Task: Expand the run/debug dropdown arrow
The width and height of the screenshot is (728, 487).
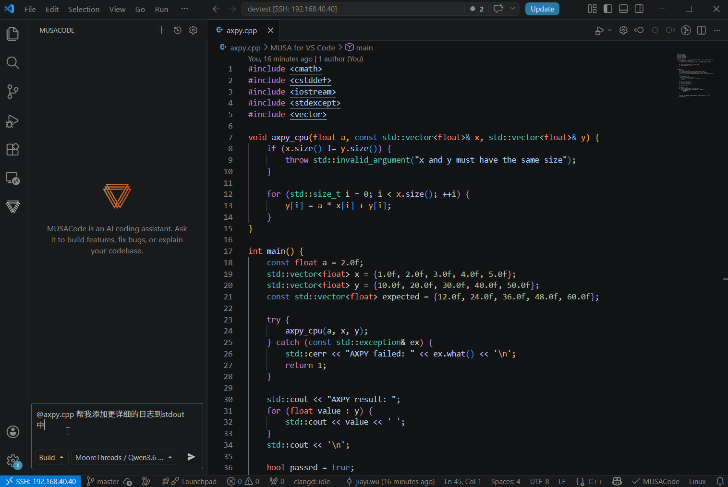Action: click(x=610, y=30)
